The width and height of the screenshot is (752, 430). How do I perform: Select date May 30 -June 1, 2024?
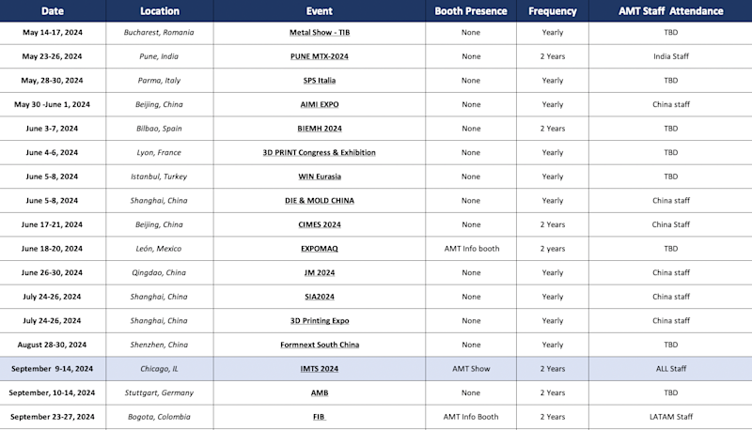[x=53, y=104]
